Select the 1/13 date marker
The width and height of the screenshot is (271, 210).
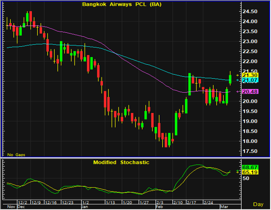111,203
